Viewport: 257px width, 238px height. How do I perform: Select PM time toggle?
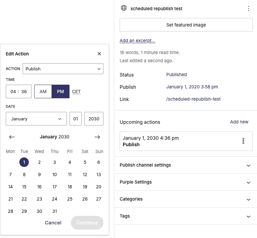[x=60, y=91]
